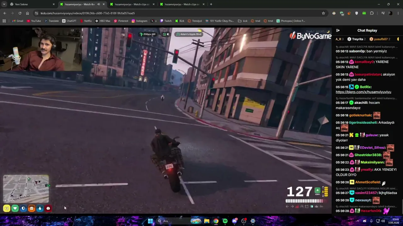
Task: Switch to the fourth tab, a husamviyuviyu clips tab
Action: click(182, 4)
